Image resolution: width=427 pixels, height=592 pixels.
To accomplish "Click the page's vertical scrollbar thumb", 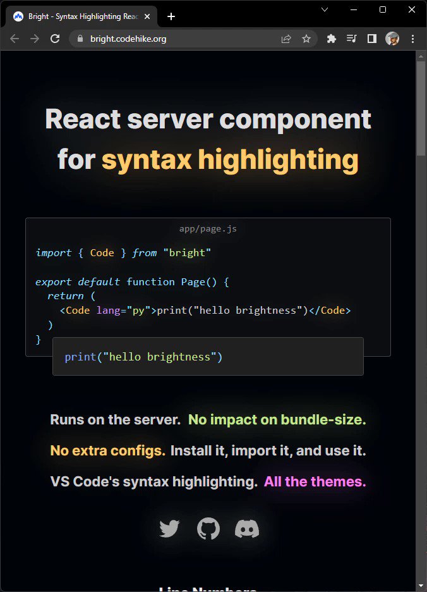I will (421, 108).
